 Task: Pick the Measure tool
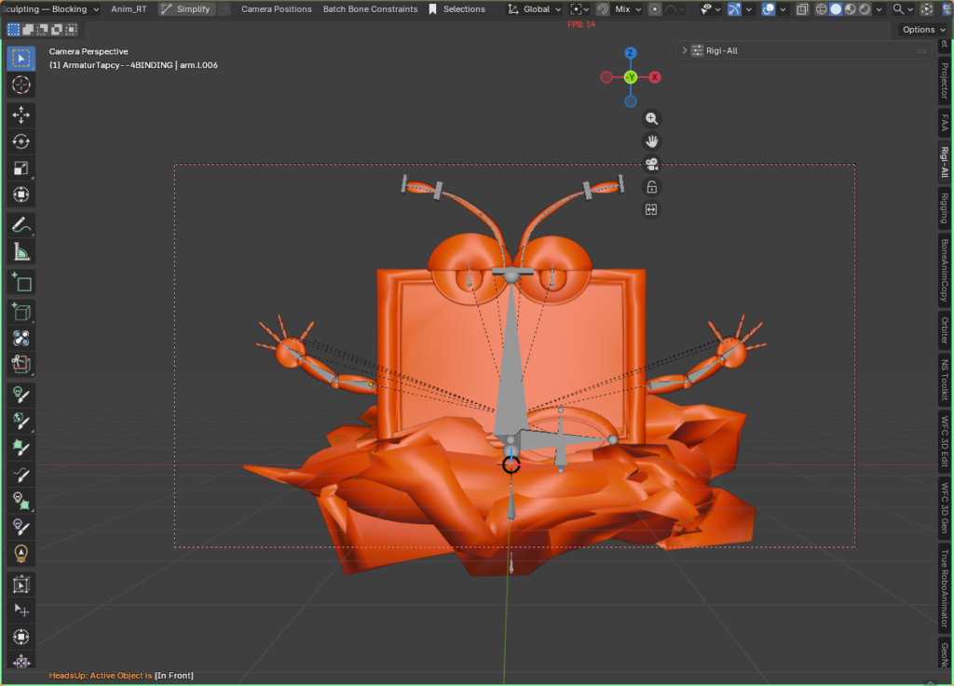(x=21, y=251)
